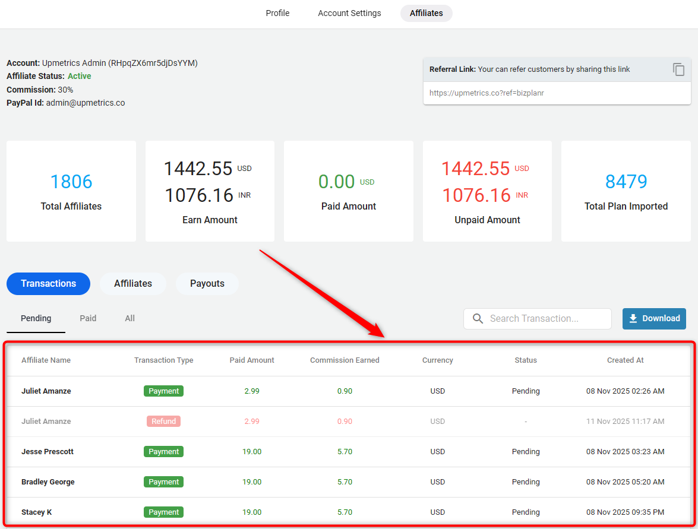Click 5.70 commission in Jesse Prescott row
The height and width of the screenshot is (529, 698).
345,452
